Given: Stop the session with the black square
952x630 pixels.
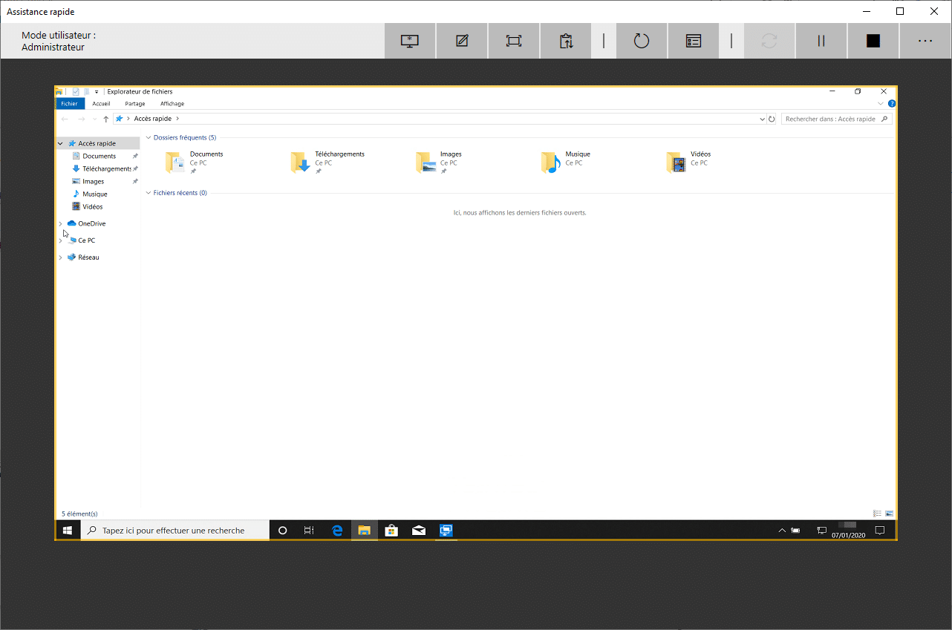Looking at the screenshot, I should click(873, 41).
